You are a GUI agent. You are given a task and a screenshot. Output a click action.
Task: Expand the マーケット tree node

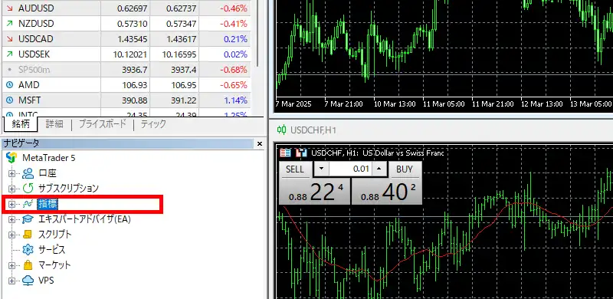tap(11, 265)
